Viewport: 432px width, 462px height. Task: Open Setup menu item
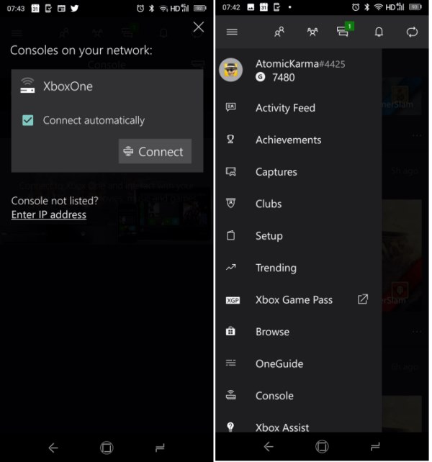298,236
